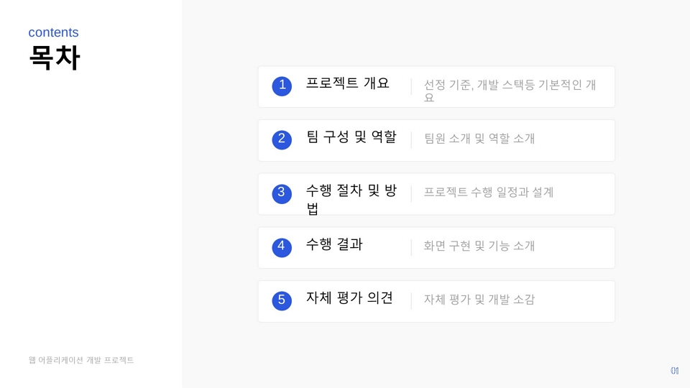Select the 자체 평가 의견 title
Viewport: 690px width, 388px height.
[349, 297]
